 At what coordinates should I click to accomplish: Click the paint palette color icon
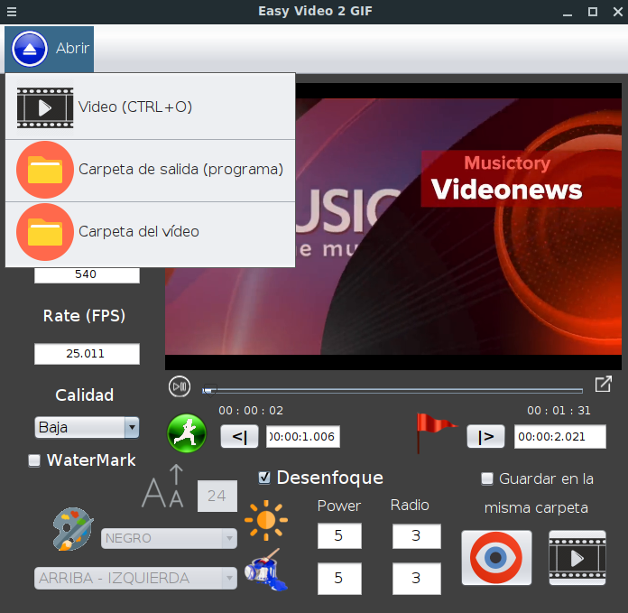tap(73, 529)
